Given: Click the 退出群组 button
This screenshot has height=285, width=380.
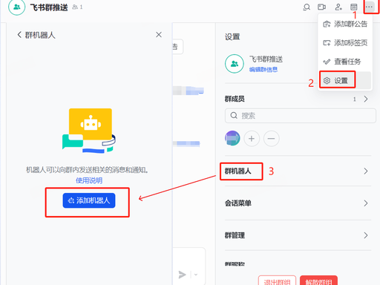Looking at the screenshot, I should click(277, 281).
